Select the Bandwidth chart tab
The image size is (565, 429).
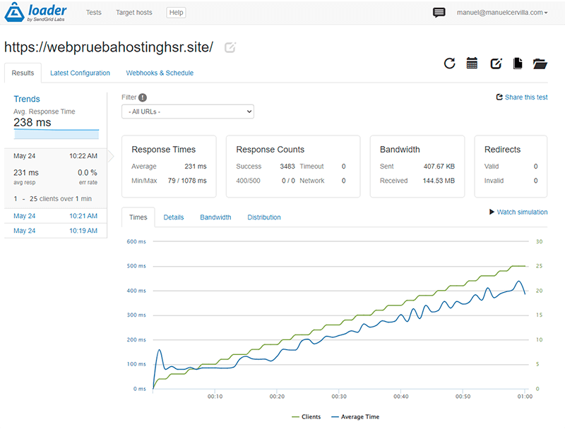tap(215, 217)
